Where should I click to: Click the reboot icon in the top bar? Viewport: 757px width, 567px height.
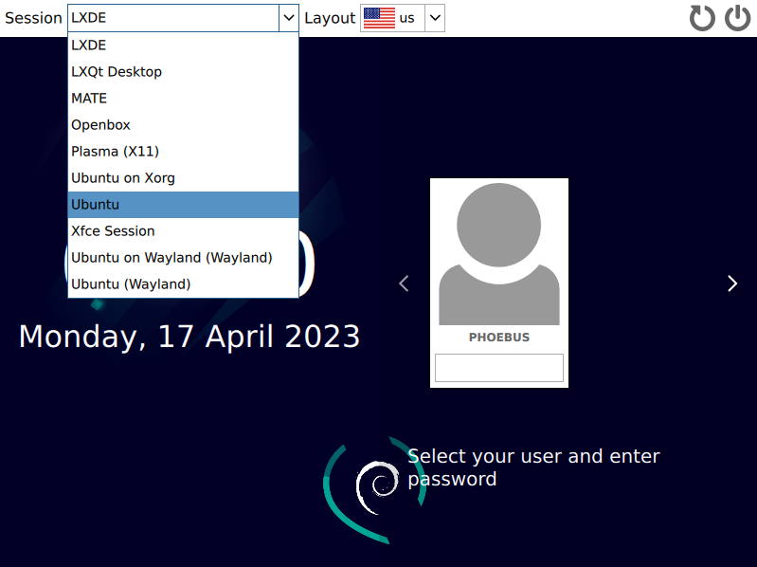pos(702,18)
